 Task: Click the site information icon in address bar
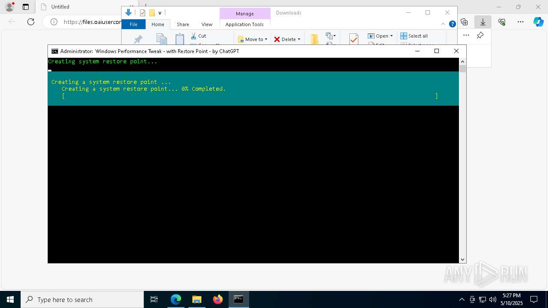point(54,22)
